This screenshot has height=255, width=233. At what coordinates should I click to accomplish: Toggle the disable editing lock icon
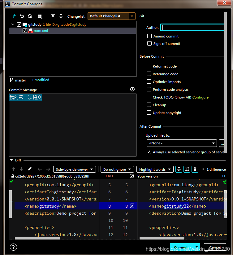click(x=195, y=169)
